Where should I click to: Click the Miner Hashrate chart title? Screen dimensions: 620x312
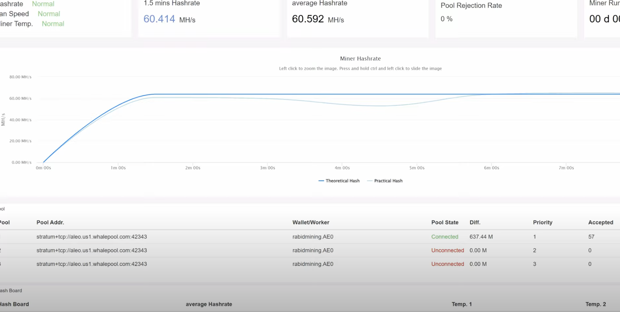coord(360,58)
